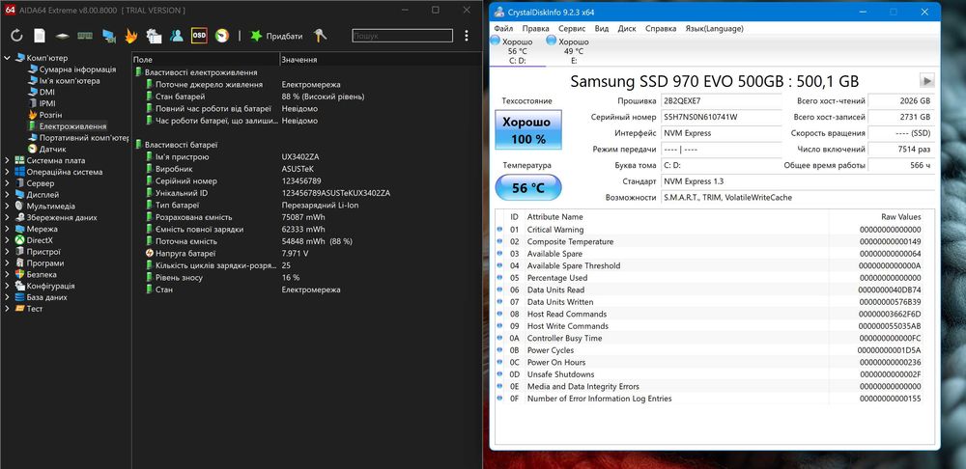Open the OSD panel icon

click(x=199, y=36)
